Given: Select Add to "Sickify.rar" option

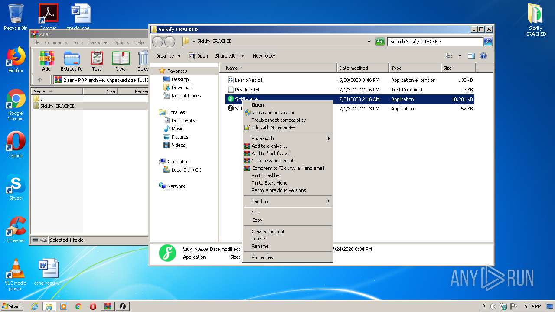Looking at the screenshot, I should 287,153.
